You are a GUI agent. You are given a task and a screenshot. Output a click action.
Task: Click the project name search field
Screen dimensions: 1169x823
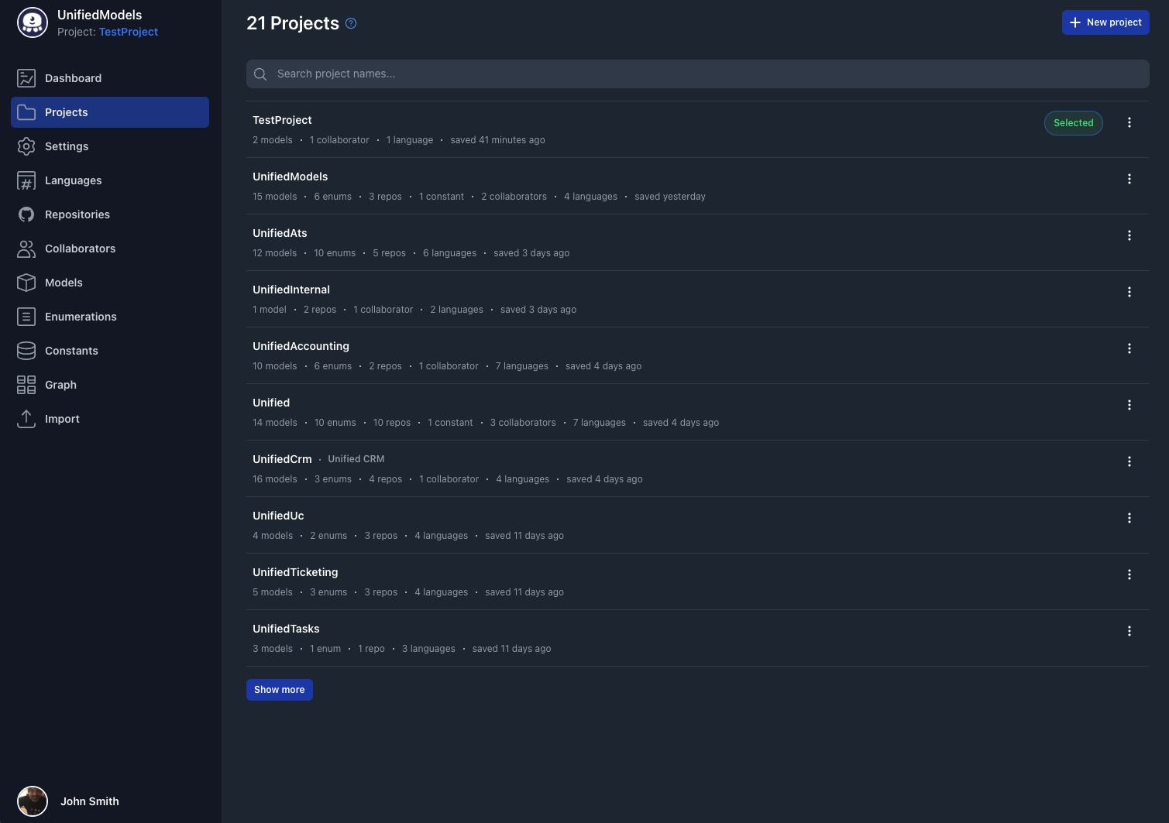697,74
